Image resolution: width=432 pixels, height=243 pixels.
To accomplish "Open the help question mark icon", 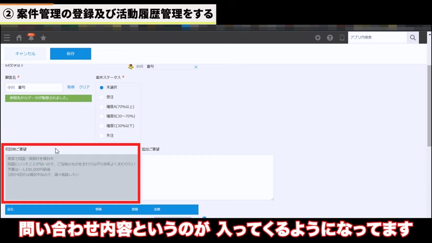I will click(x=330, y=37).
